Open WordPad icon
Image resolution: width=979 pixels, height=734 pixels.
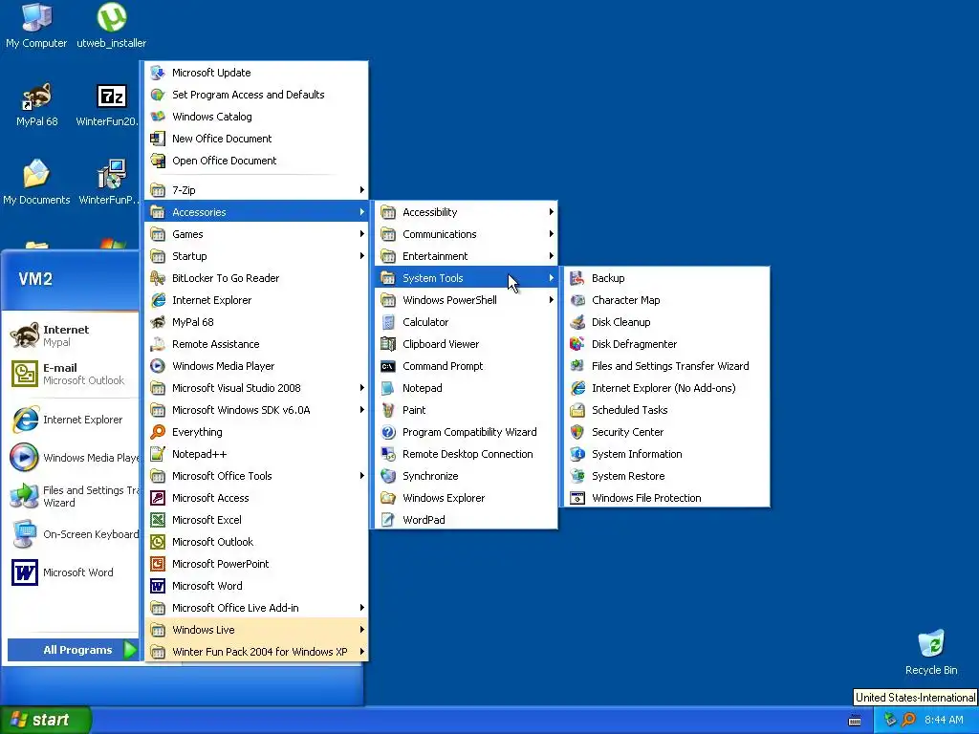click(x=388, y=519)
